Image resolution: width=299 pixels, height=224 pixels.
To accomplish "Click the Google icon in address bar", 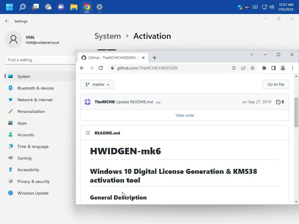I will [234, 68].
